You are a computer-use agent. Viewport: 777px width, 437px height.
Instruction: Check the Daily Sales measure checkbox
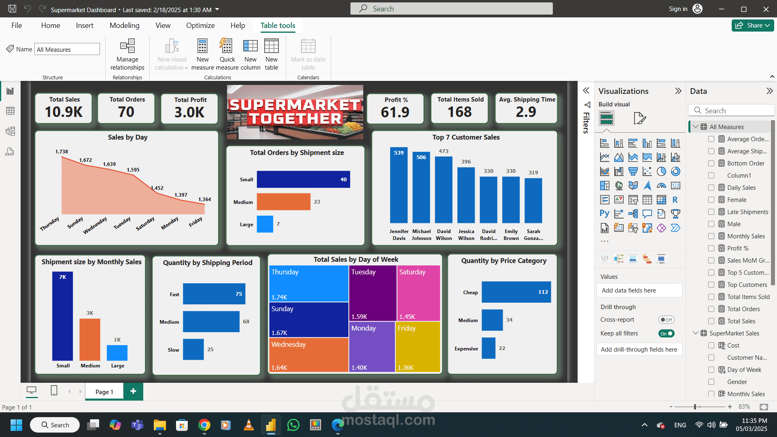pyautogui.click(x=711, y=188)
